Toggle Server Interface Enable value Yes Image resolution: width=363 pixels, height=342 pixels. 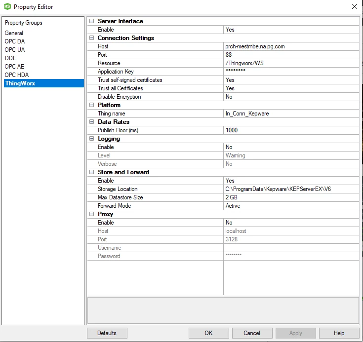tap(291, 30)
